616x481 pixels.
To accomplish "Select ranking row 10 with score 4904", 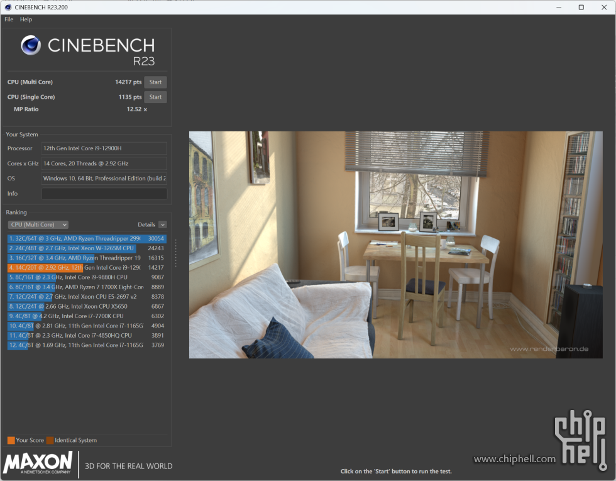I will point(87,326).
